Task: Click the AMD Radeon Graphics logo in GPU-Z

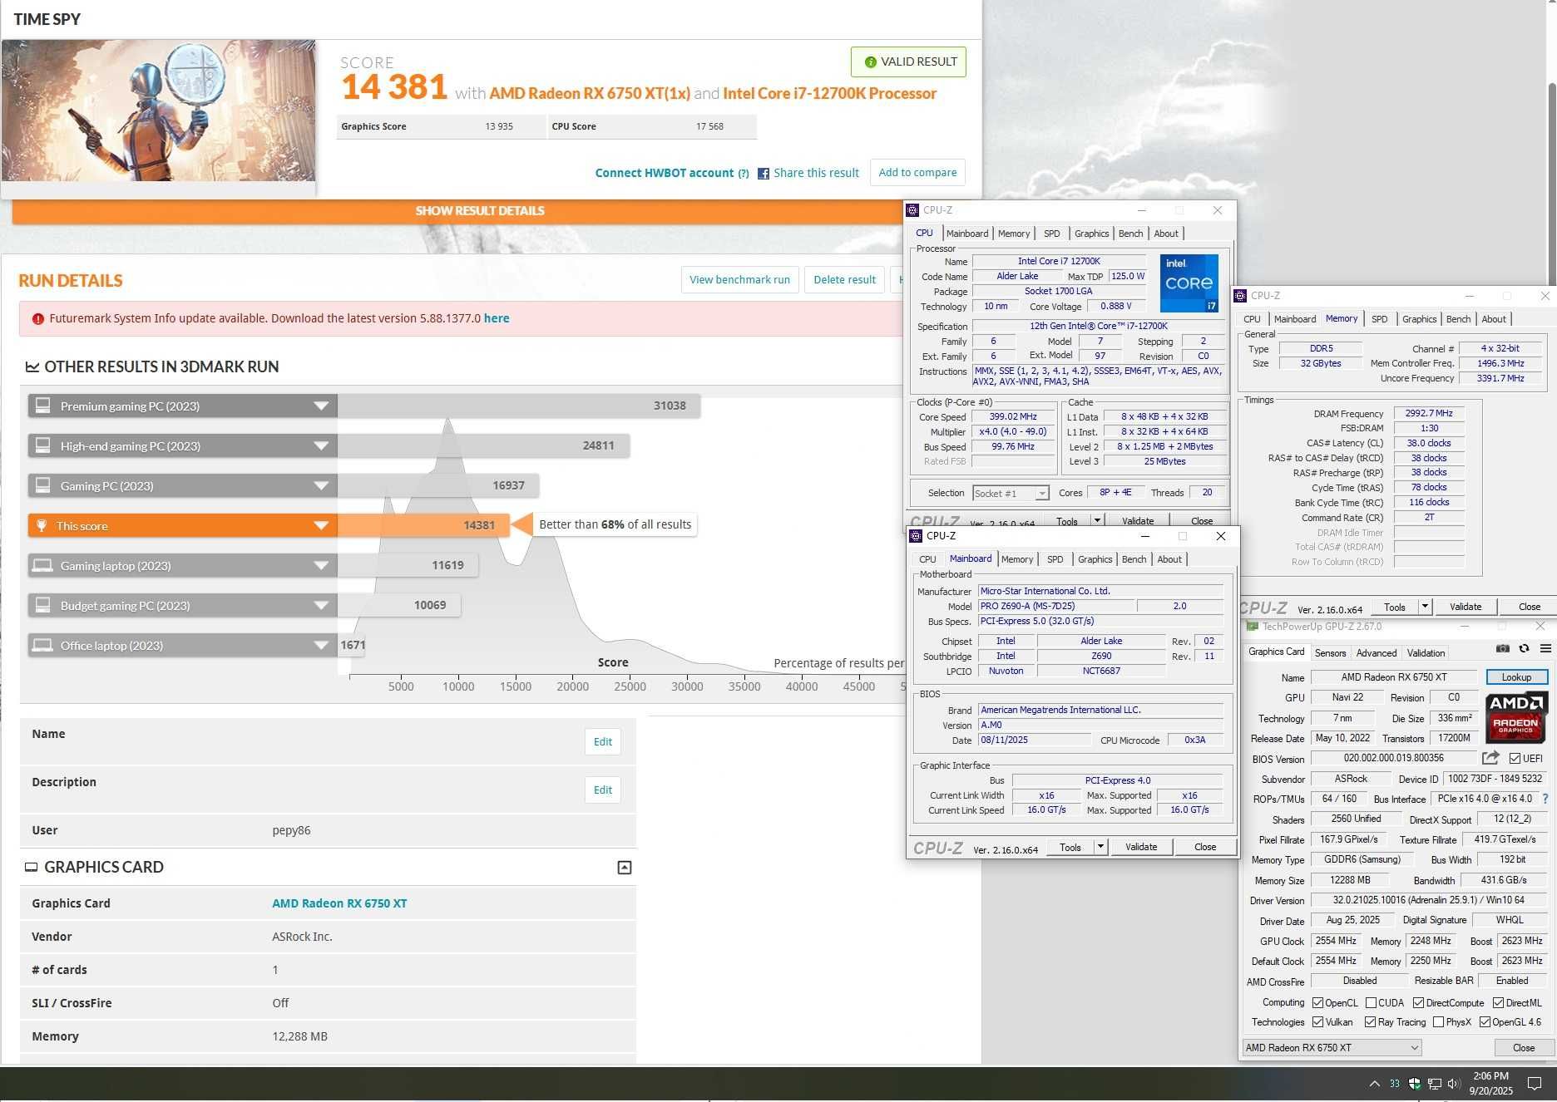Action: pyautogui.click(x=1515, y=717)
